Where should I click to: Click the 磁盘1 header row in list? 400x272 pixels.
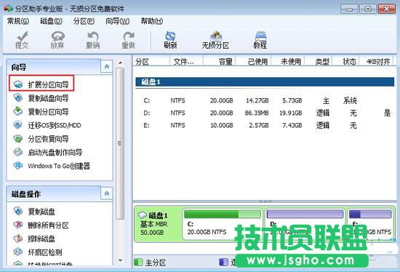tap(265, 82)
